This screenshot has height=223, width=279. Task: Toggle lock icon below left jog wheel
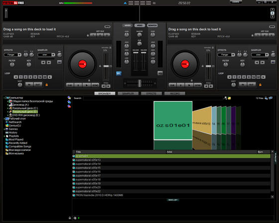[x=89, y=80]
